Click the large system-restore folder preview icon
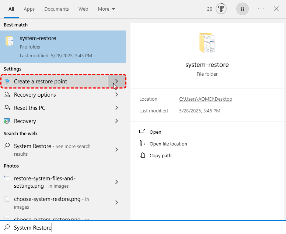Viewport: 286px width, 234px height. [207, 43]
